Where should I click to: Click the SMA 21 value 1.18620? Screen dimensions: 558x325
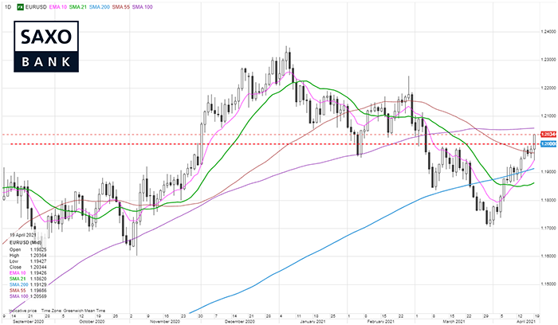(39, 279)
